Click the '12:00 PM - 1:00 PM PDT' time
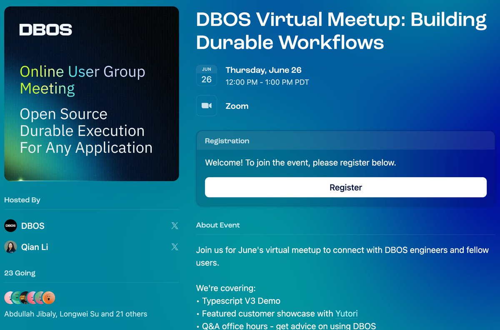The width and height of the screenshot is (500, 330). pyautogui.click(x=267, y=82)
